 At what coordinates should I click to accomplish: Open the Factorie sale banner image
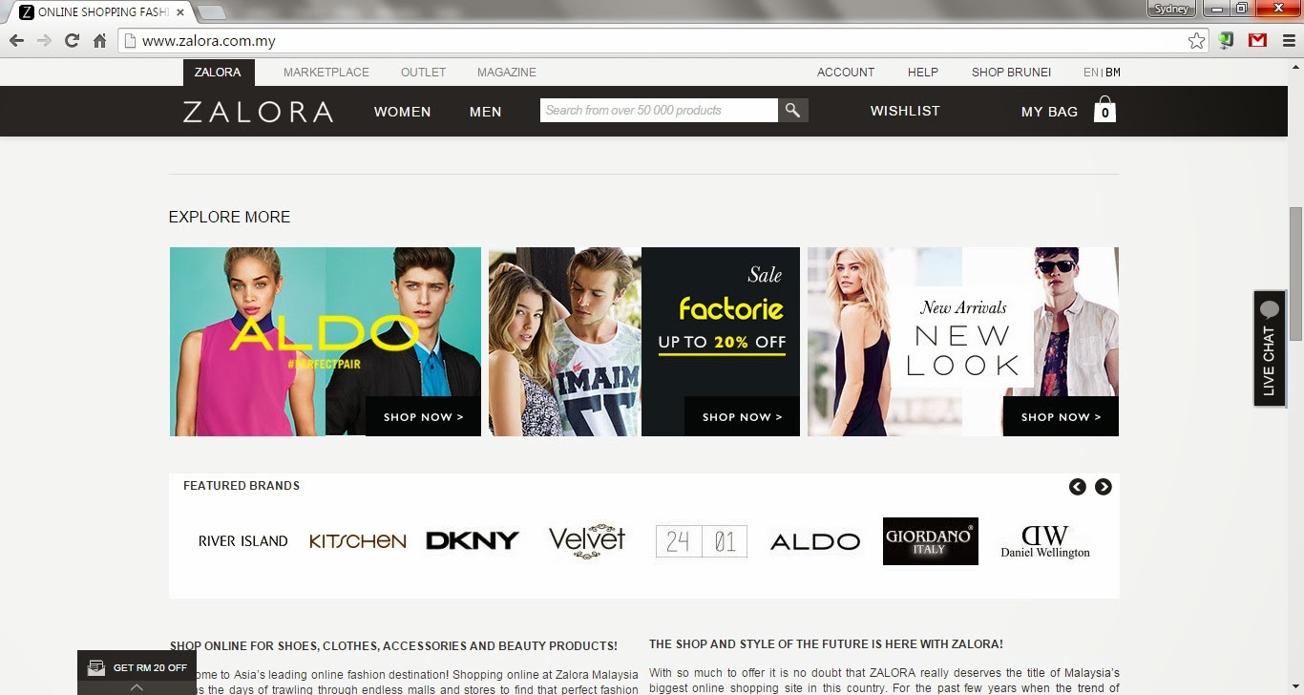pos(644,342)
